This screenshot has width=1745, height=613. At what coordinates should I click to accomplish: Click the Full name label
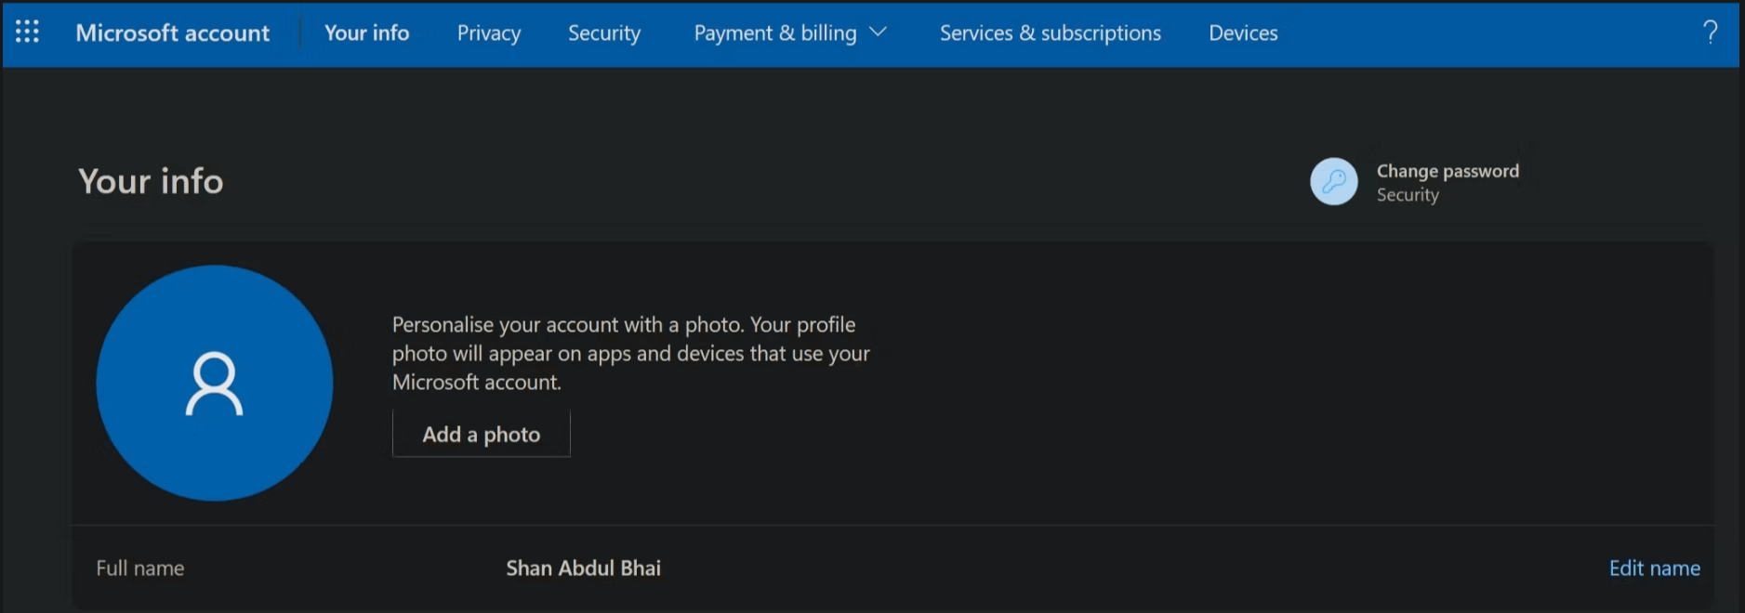point(140,568)
